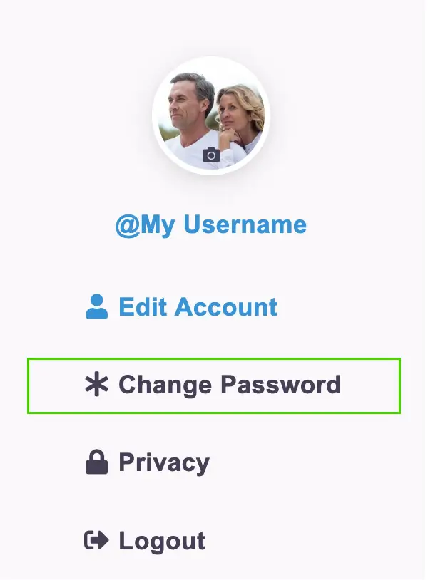Go to the Privacy settings entry
The height and width of the screenshot is (580, 428).
tap(148, 462)
